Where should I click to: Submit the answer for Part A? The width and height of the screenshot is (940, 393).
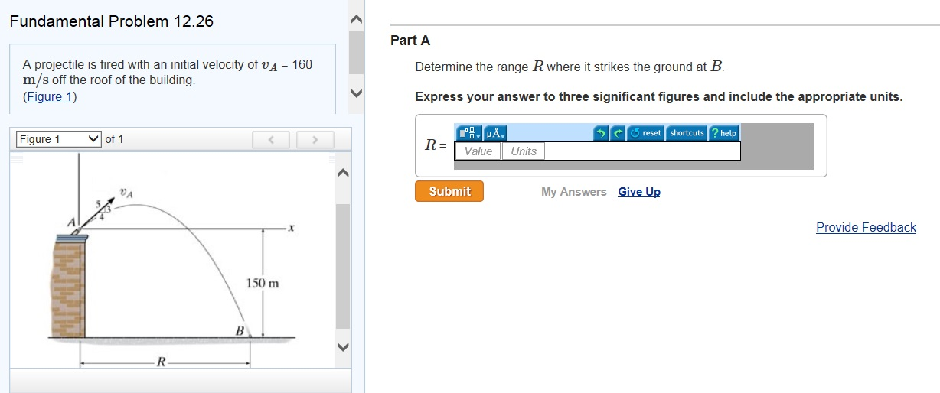(x=449, y=191)
